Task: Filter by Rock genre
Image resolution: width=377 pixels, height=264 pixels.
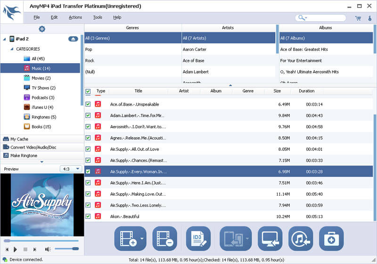Action: point(133,61)
